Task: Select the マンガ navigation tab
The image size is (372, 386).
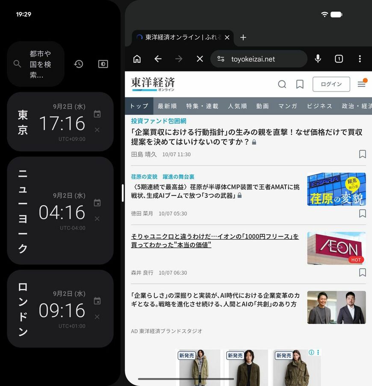Action: pyautogui.click(x=288, y=106)
